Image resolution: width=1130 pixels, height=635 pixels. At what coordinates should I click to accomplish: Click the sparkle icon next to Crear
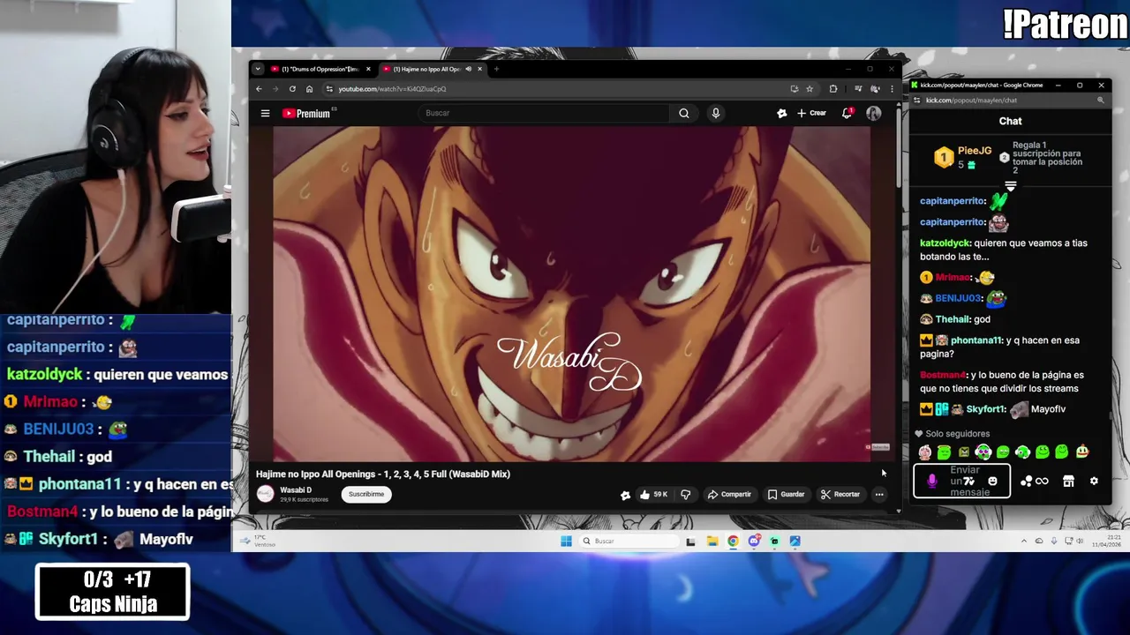781,113
